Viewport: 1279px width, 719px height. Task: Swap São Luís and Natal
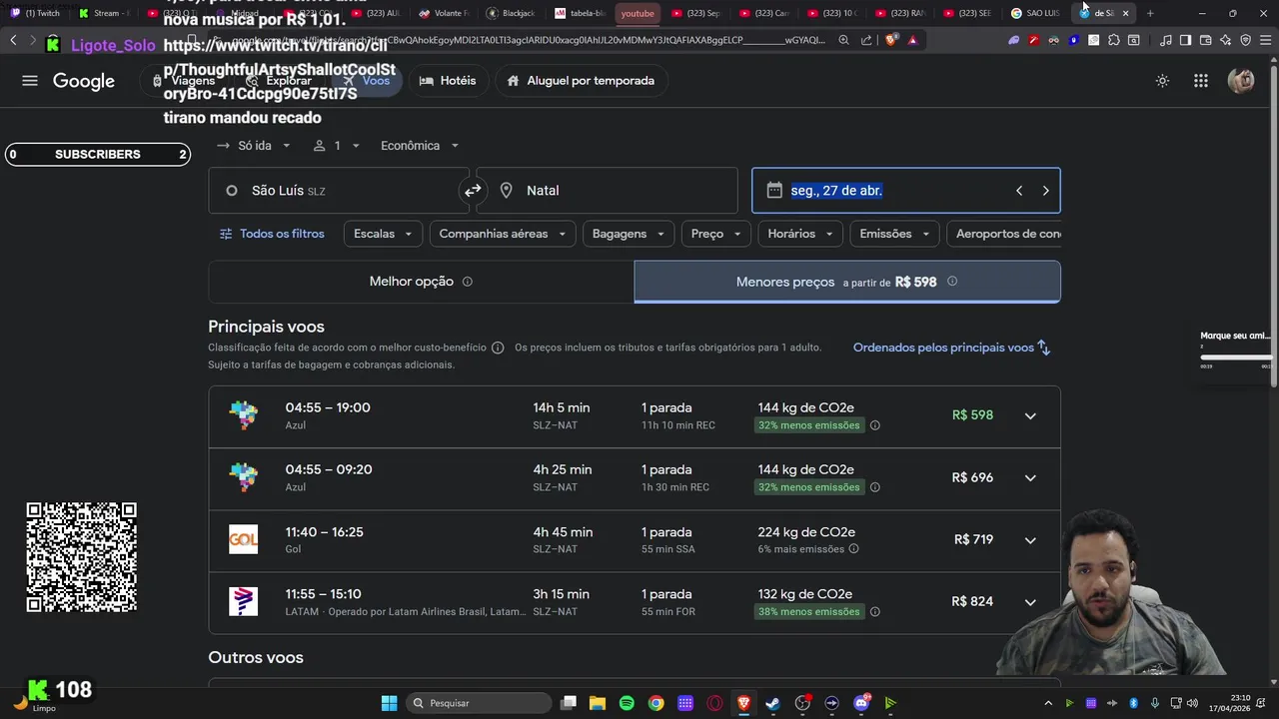pyautogui.click(x=473, y=190)
